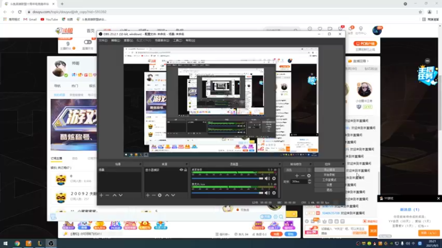The height and width of the screenshot is (248, 442).
Task: Open OBS View menu
Action: coord(128,40)
